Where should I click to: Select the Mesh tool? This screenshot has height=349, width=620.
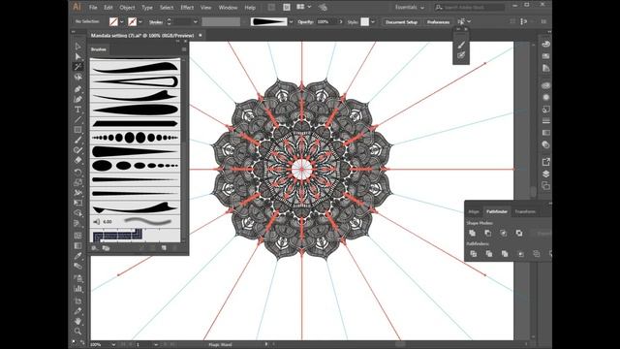pyautogui.click(x=77, y=236)
